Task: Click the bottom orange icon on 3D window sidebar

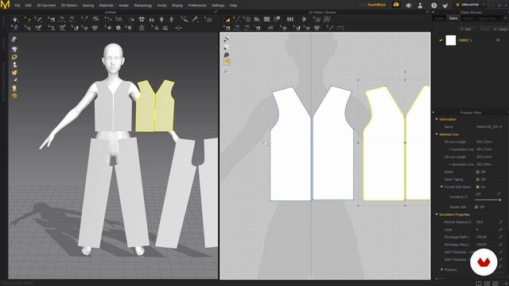Action: point(14,96)
